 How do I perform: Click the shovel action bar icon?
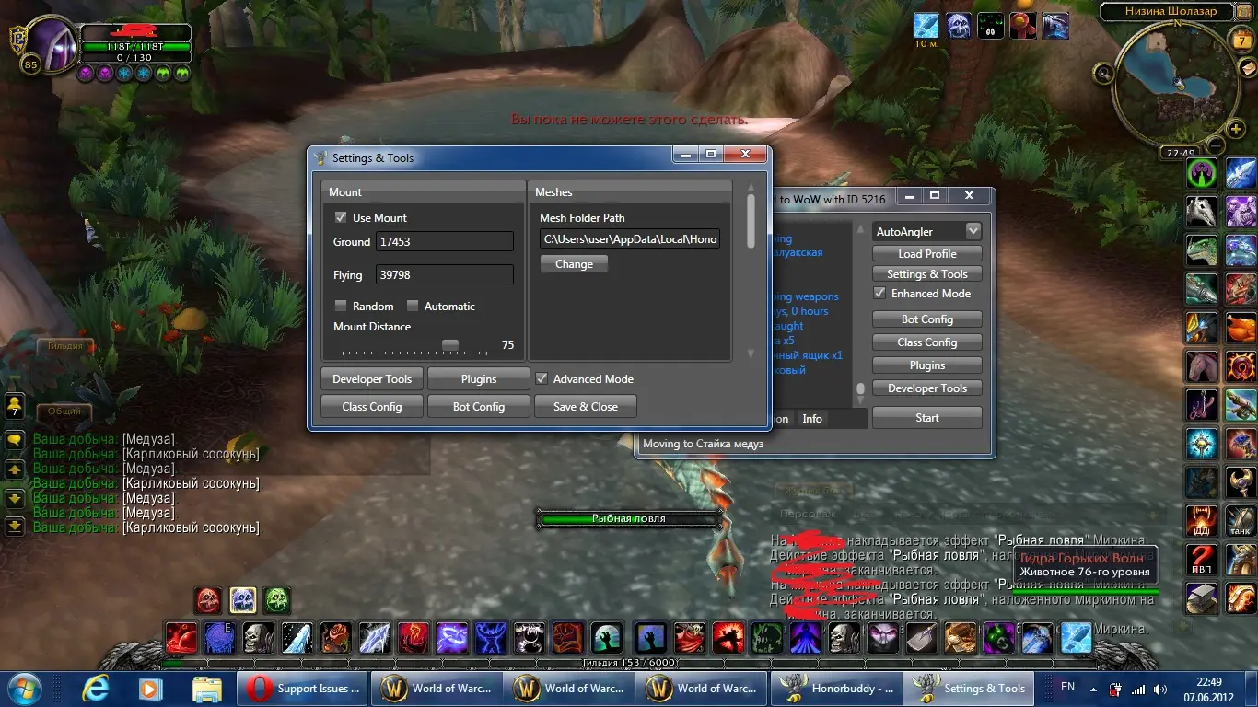pyautogui.click(x=922, y=637)
